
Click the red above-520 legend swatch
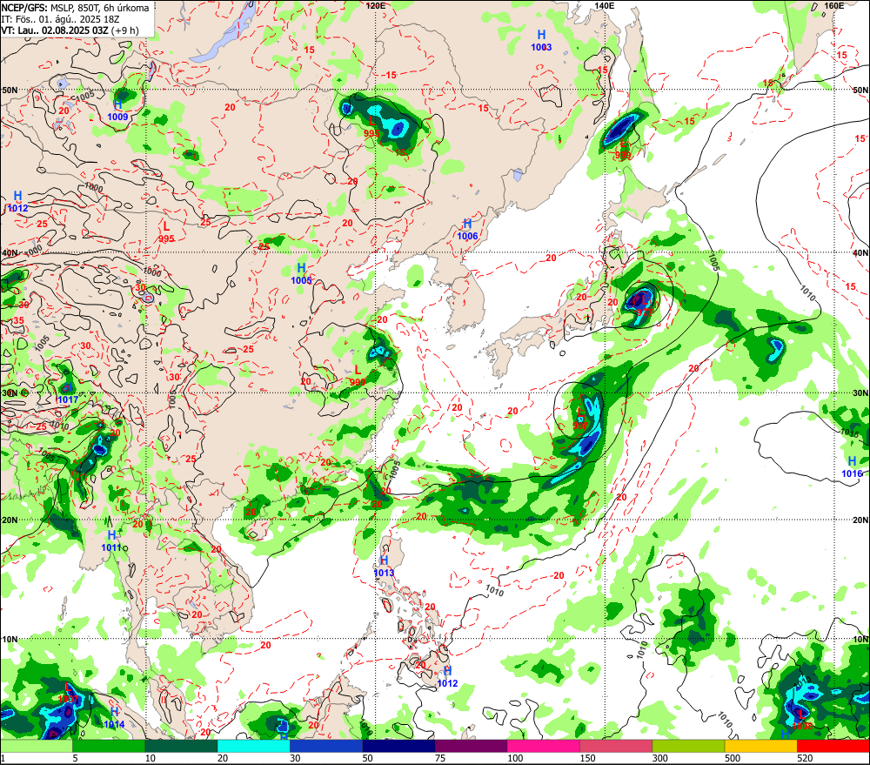point(833,746)
